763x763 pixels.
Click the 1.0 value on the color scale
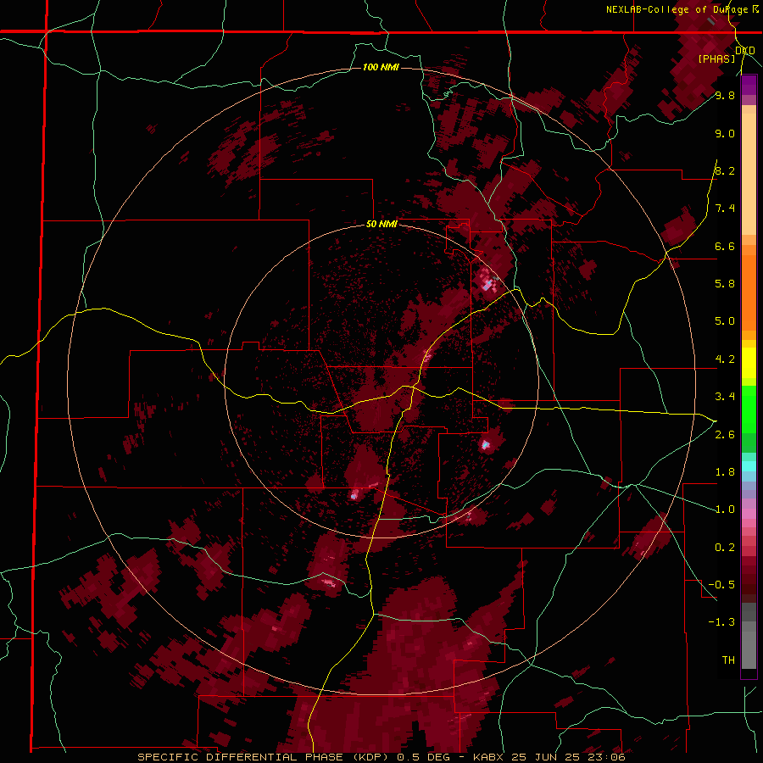[725, 510]
